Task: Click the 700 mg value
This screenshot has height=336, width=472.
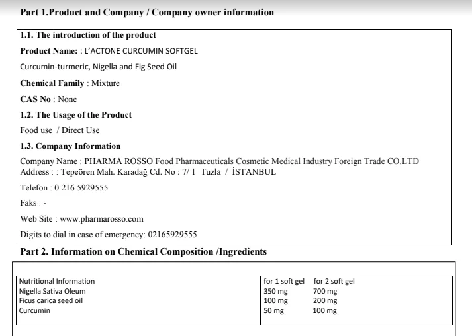Action: [325, 291]
